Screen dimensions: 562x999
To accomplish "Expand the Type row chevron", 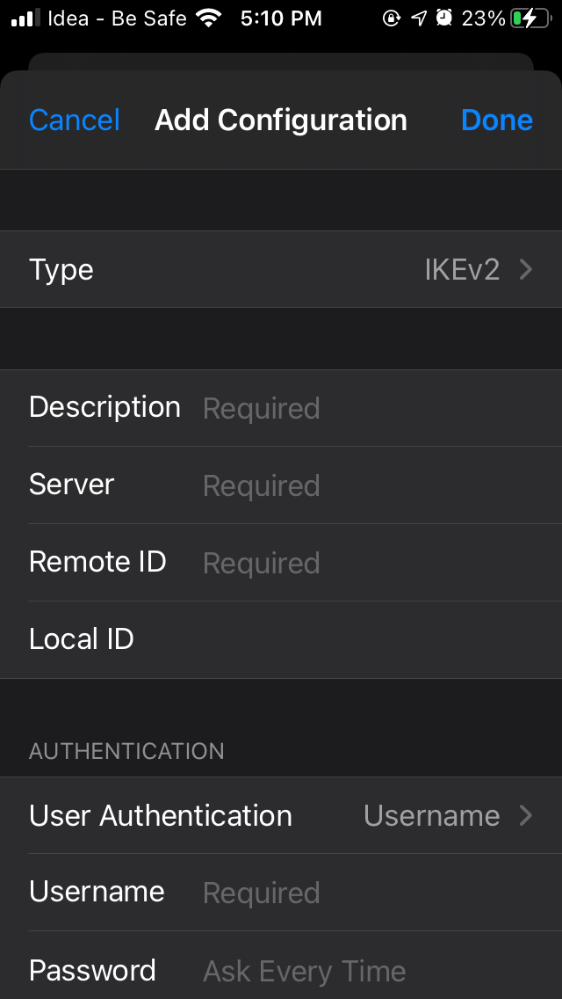I will coord(526,270).
